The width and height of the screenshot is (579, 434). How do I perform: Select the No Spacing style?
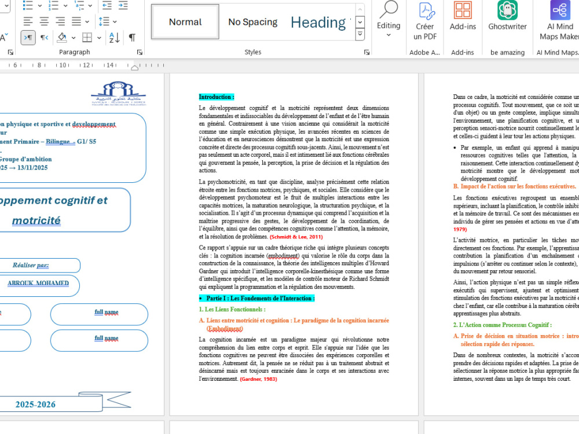pyautogui.click(x=252, y=22)
